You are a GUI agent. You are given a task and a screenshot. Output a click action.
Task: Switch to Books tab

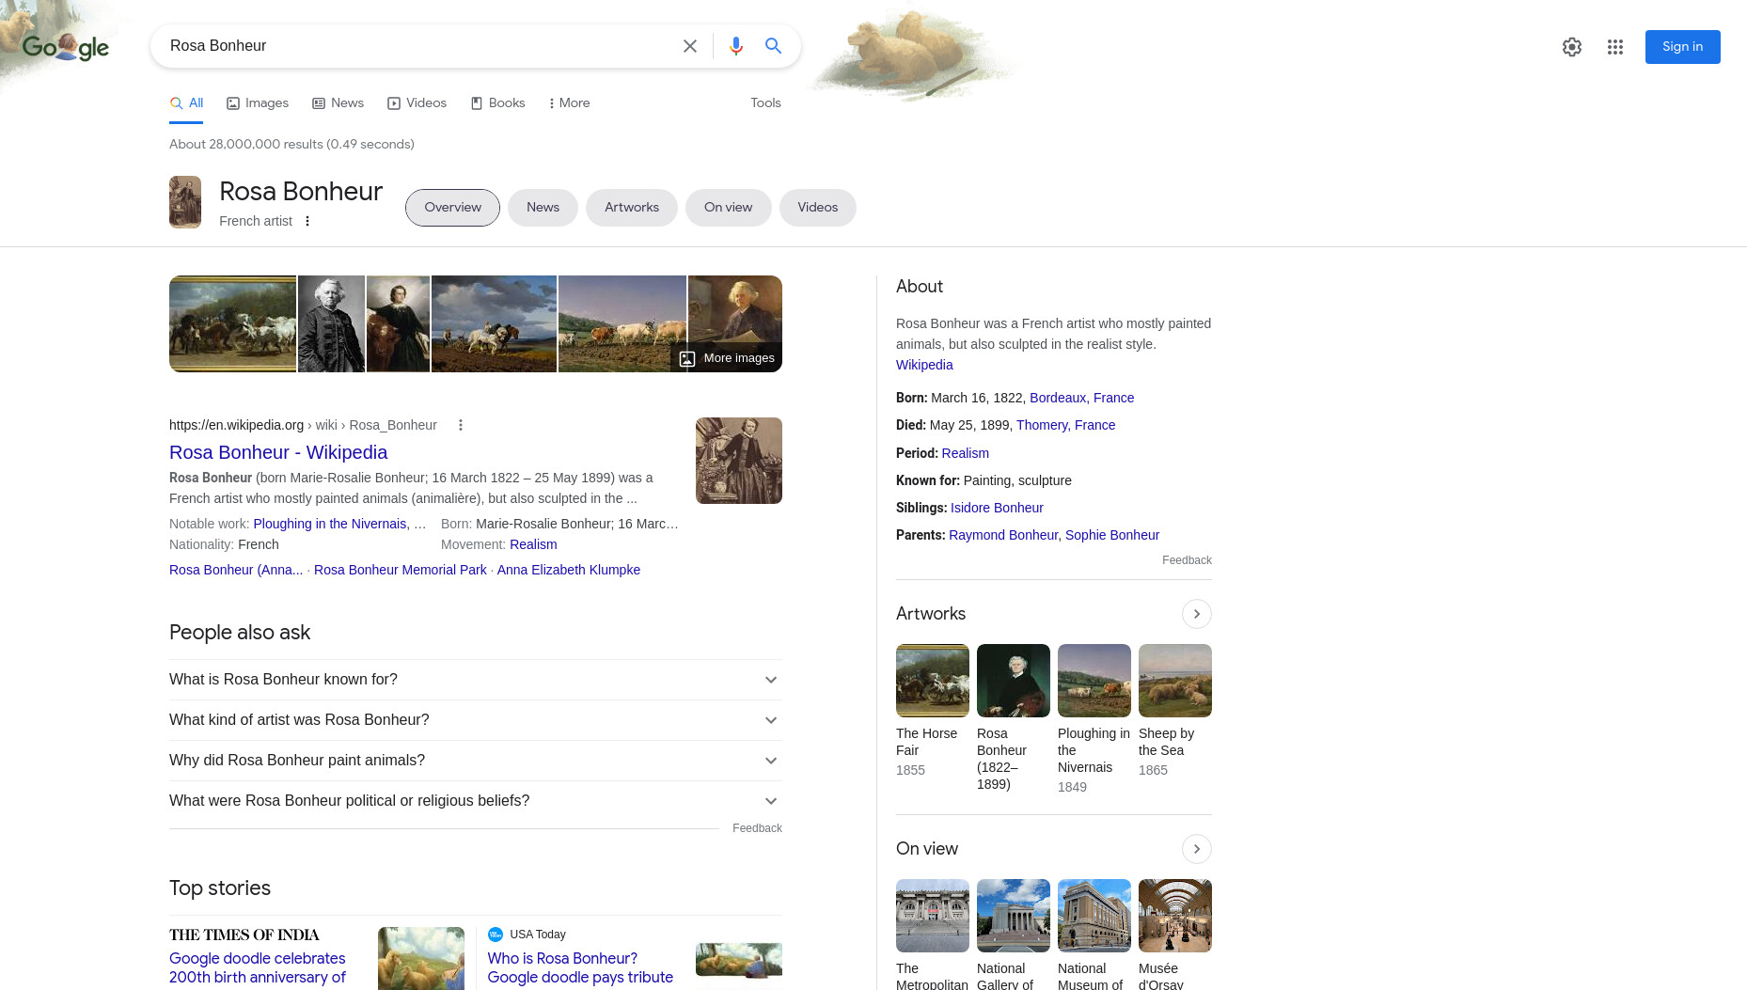tap(497, 103)
